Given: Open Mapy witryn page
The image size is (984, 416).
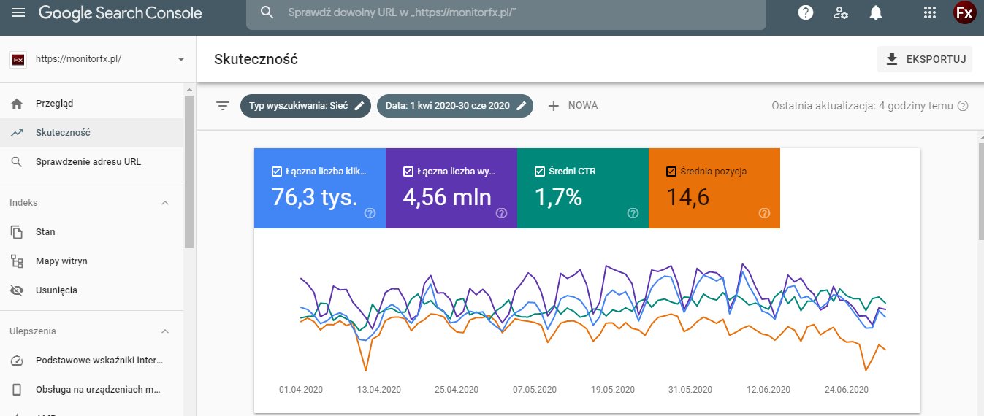Looking at the screenshot, I should click(x=61, y=261).
